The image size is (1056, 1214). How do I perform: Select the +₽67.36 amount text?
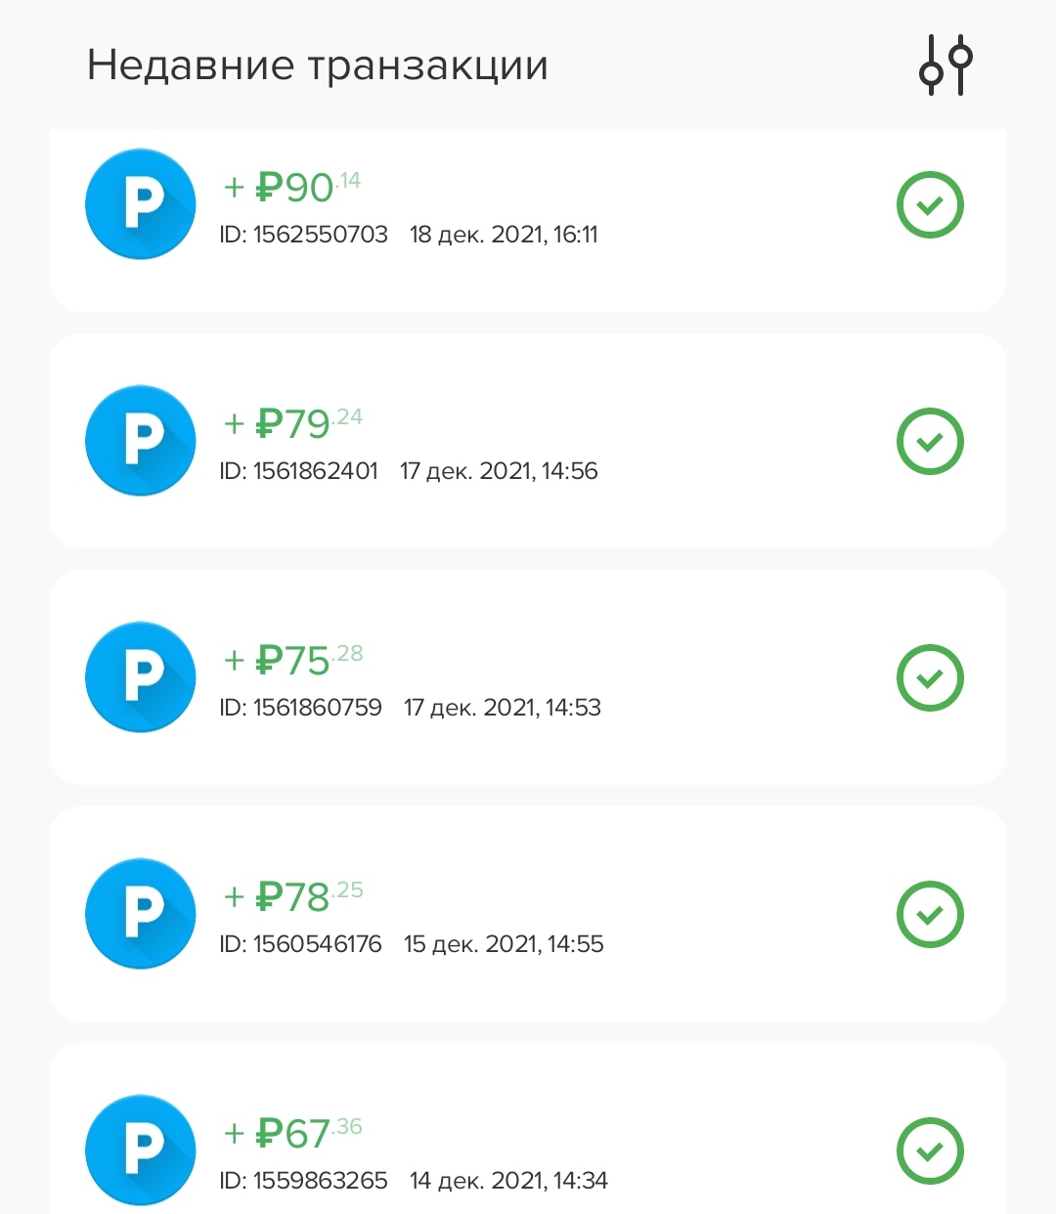point(292,1133)
